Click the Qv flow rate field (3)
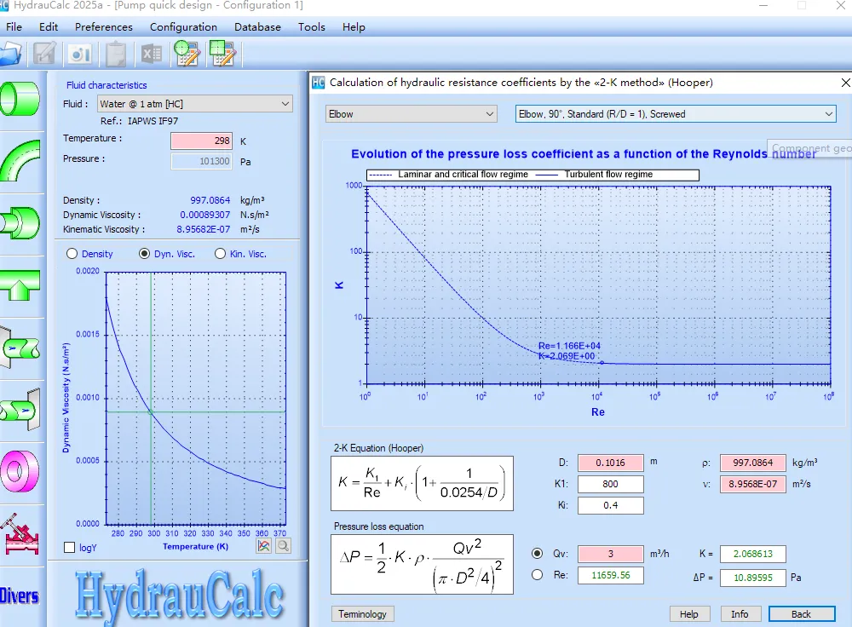852x627 pixels. point(611,554)
